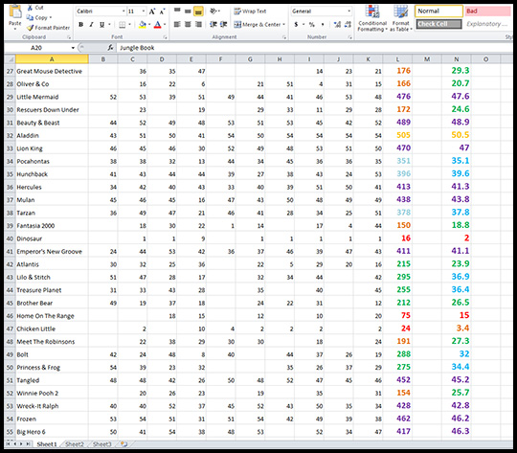Click Merge & Center button
517x453 pixels.
(258, 24)
